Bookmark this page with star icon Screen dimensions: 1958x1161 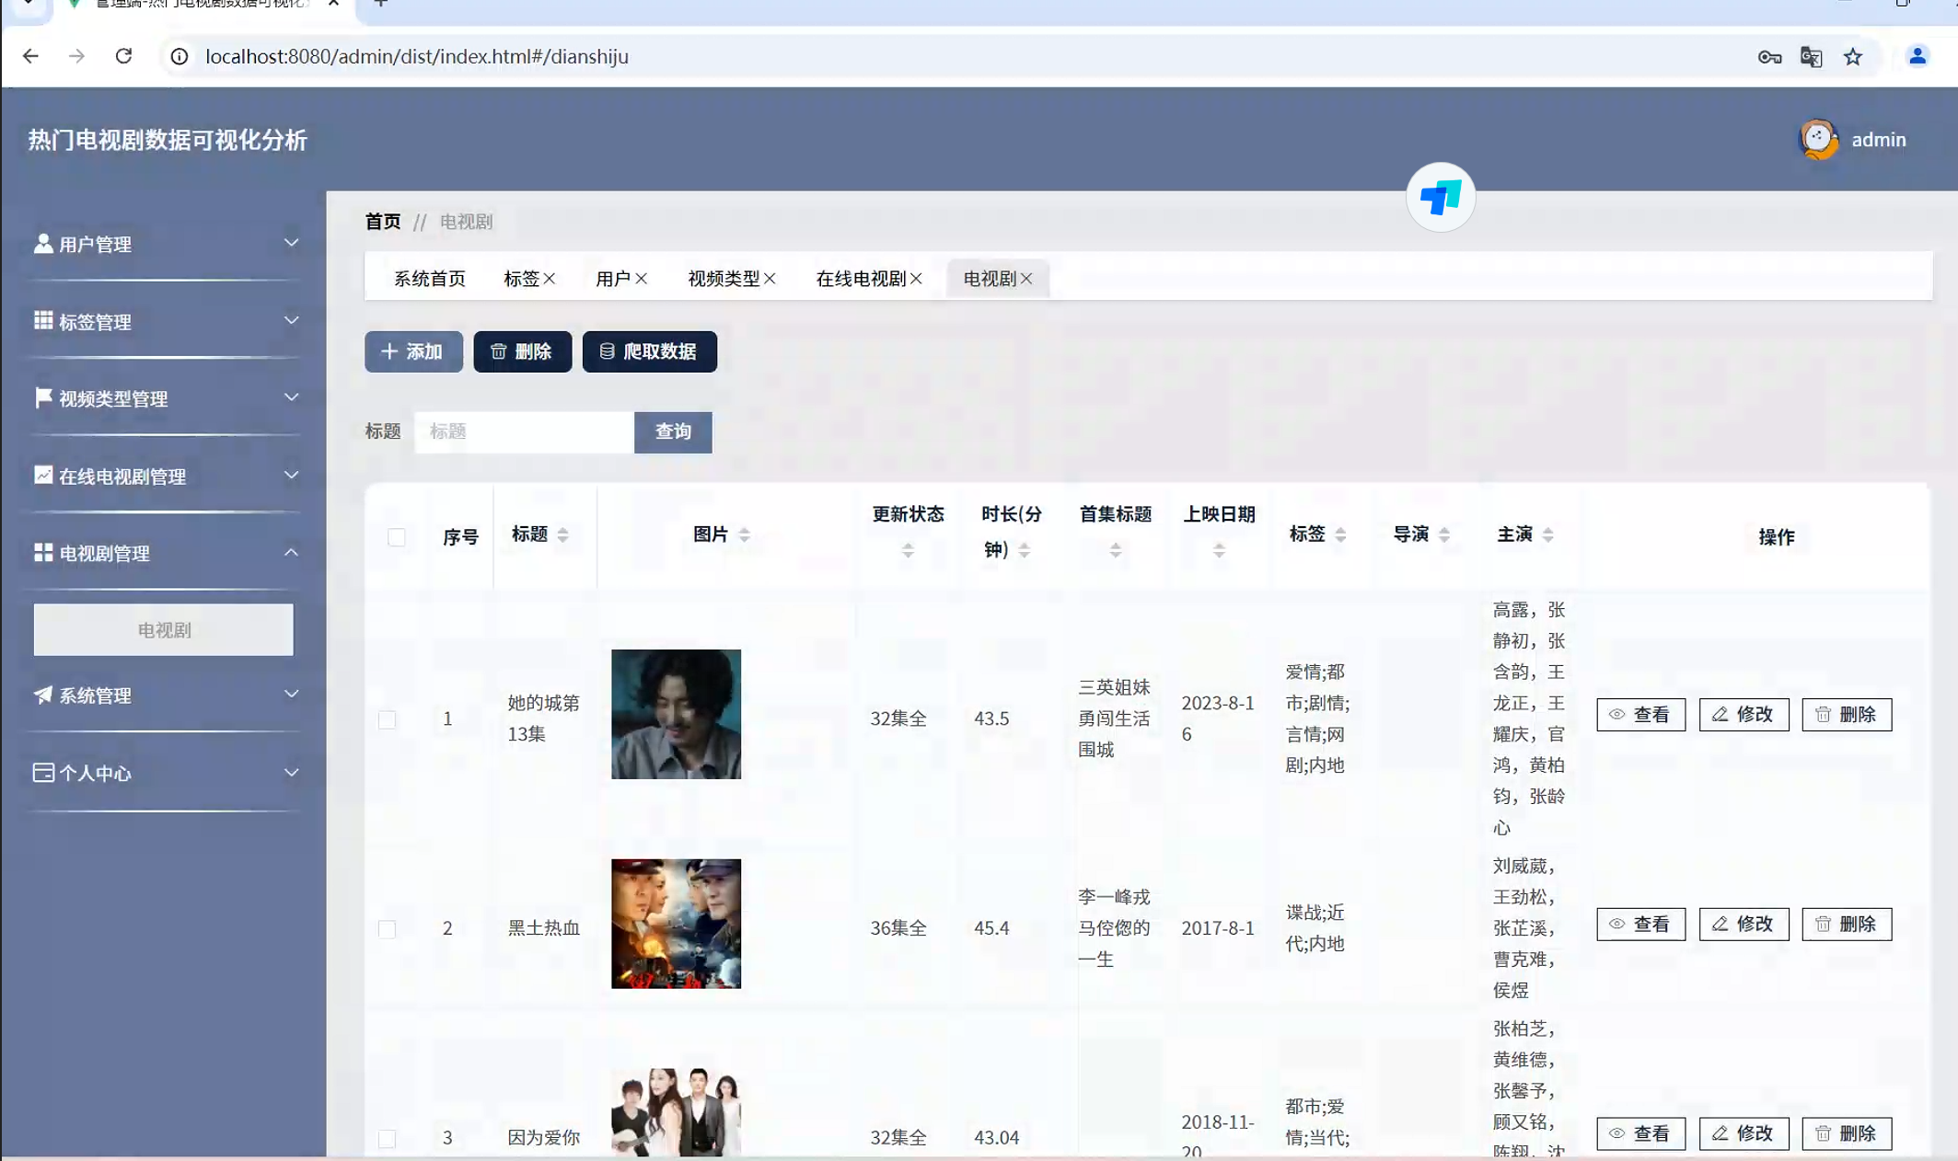click(1853, 57)
